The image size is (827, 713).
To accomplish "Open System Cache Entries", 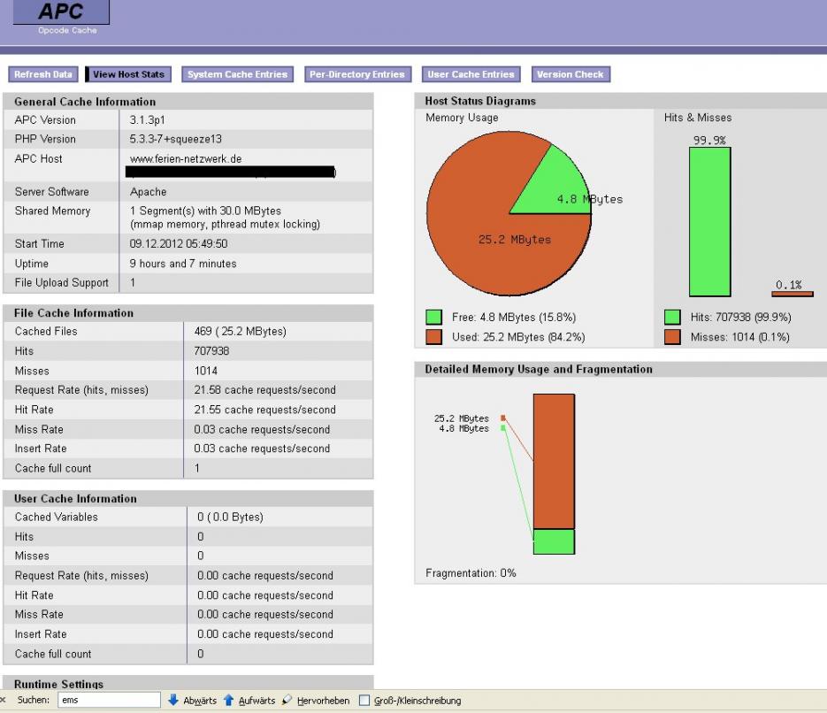I will (237, 74).
